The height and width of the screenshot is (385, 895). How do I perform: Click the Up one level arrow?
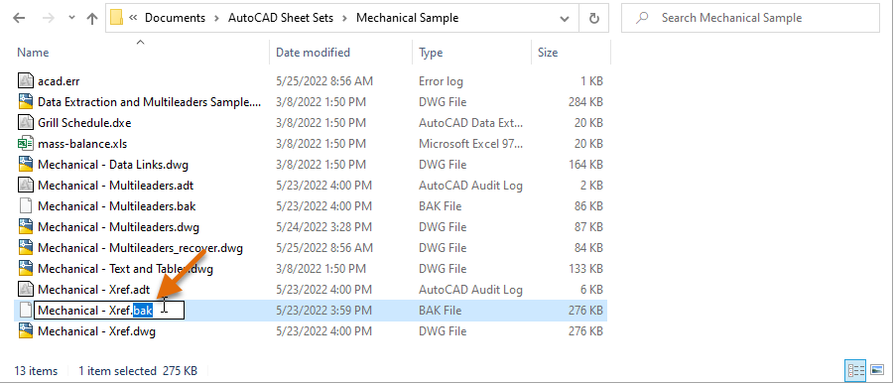point(92,18)
